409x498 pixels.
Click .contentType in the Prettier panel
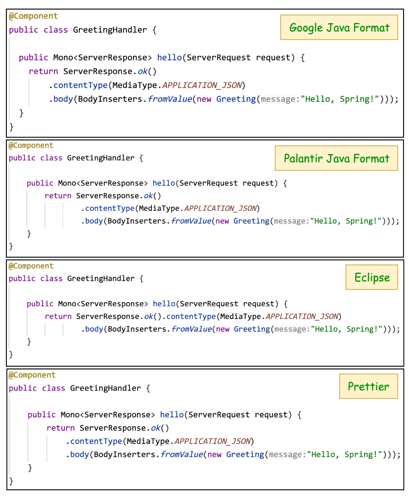[x=94, y=442]
